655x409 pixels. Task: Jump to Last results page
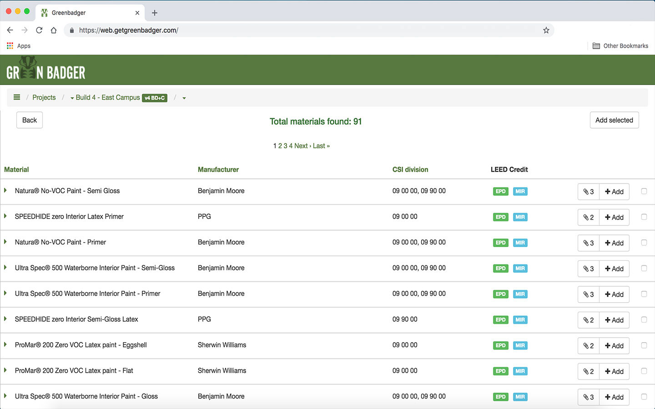[x=321, y=146]
